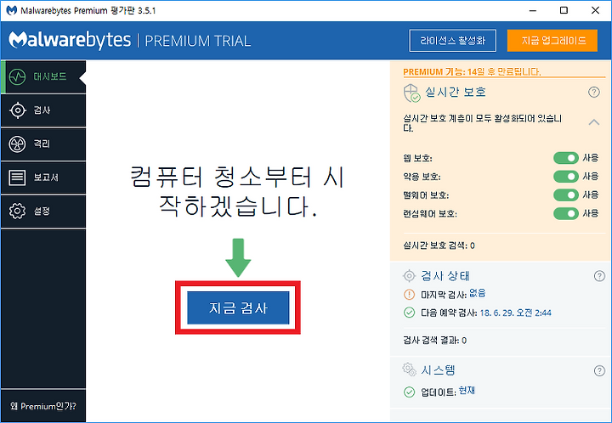This screenshot has width=612, height=423.
Task: Open help for 실시간 보호
Action: (x=594, y=93)
